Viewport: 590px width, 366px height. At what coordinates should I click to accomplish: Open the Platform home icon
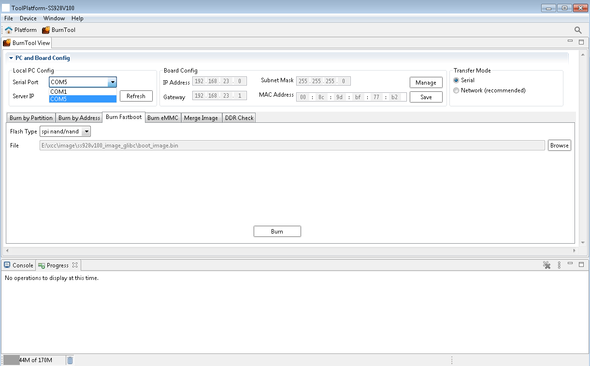tap(9, 30)
